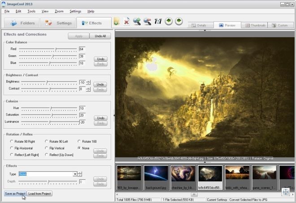This screenshot has height=203, width=296.
Task: Open the Tools menu
Action: click(31, 11)
